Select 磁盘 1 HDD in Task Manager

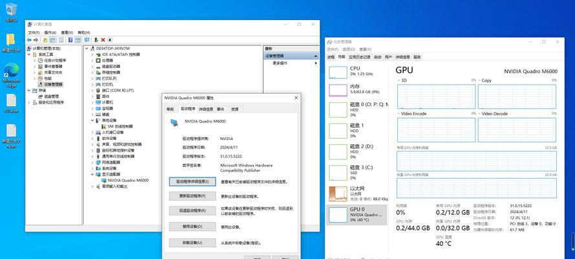[x=356, y=131]
